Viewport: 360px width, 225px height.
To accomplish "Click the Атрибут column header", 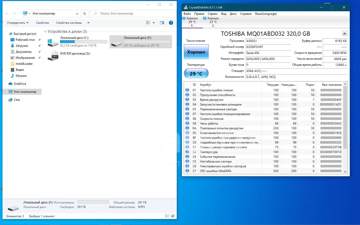I will click(x=230, y=85).
